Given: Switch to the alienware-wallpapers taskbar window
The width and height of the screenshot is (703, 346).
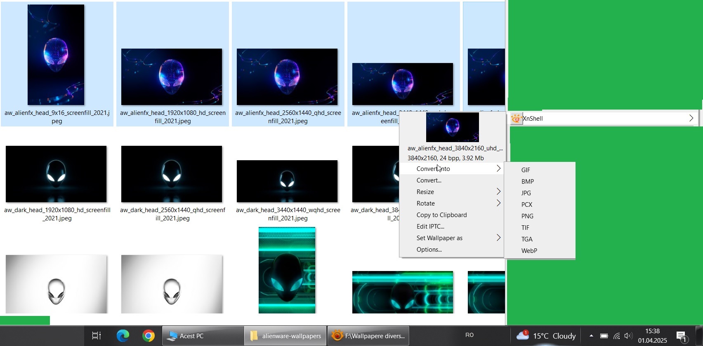Looking at the screenshot, I should [285, 336].
